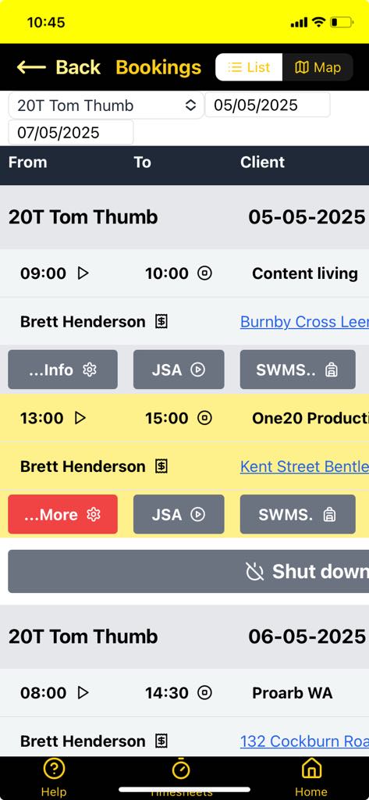
Task: Switch to Map view
Action: coord(318,67)
